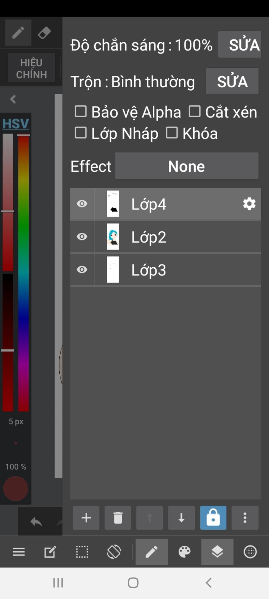
Task: Open the Effect None dropdown
Action: click(x=187, y=166)
